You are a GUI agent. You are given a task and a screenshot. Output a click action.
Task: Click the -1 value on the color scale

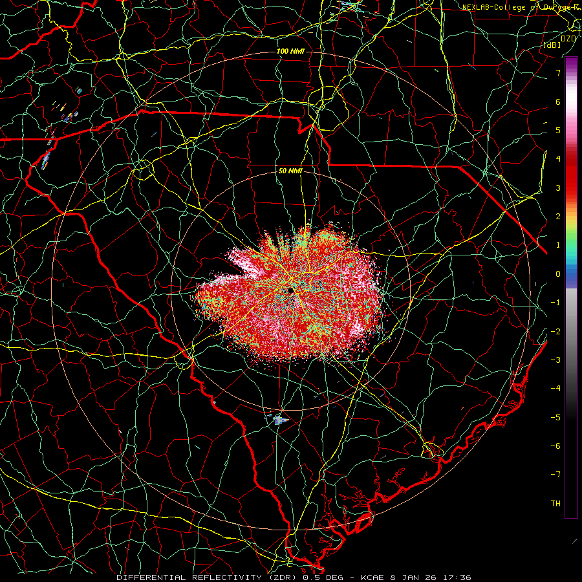[x=555, y=303]
